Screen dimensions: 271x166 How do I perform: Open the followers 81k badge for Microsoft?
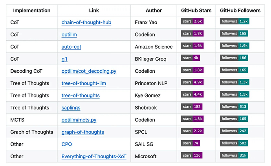tap(234, 155)
